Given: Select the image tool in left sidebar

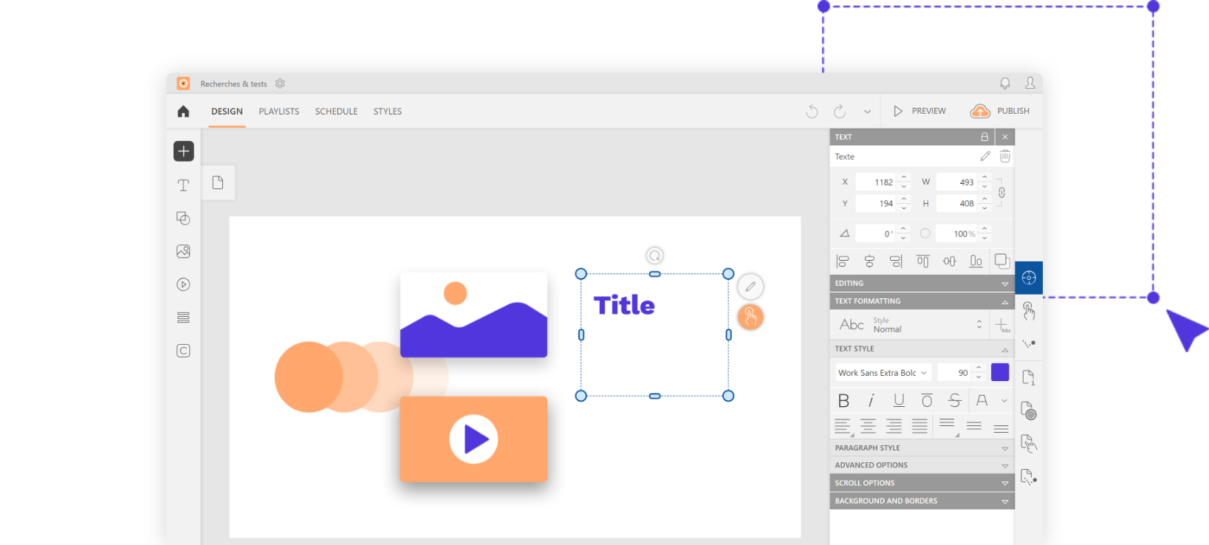Looking at the screenshot, I should [183, 251].
